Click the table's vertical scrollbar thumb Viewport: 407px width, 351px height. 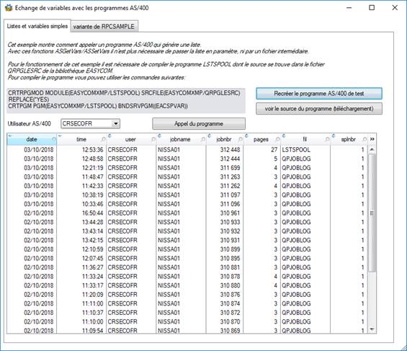(x=372, y=213)
